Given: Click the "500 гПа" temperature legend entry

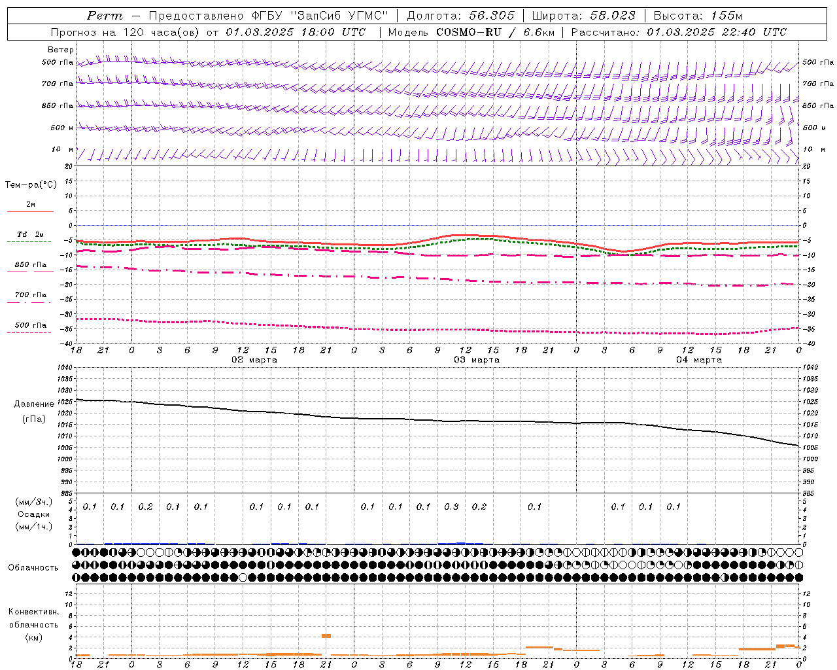Looking at the screenshot, I should click(x=30, y=325).
